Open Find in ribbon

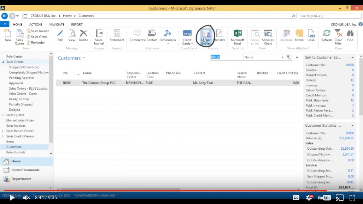(x=350, y=36)
